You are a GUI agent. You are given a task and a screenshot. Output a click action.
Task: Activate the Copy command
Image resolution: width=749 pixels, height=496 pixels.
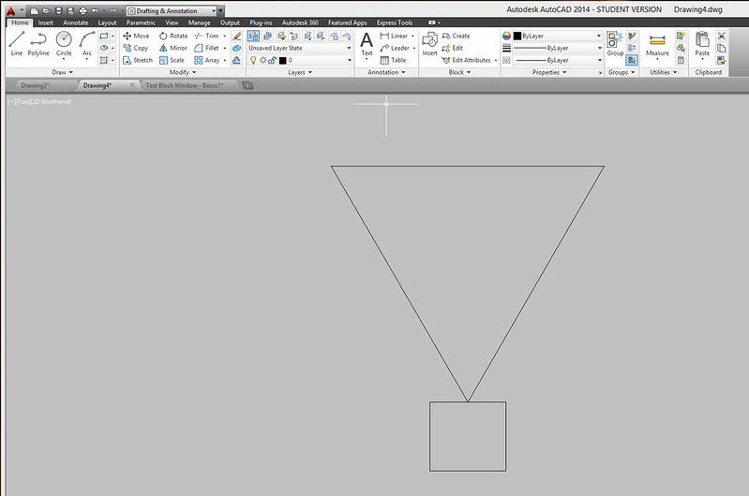click(x=136, y=48)
